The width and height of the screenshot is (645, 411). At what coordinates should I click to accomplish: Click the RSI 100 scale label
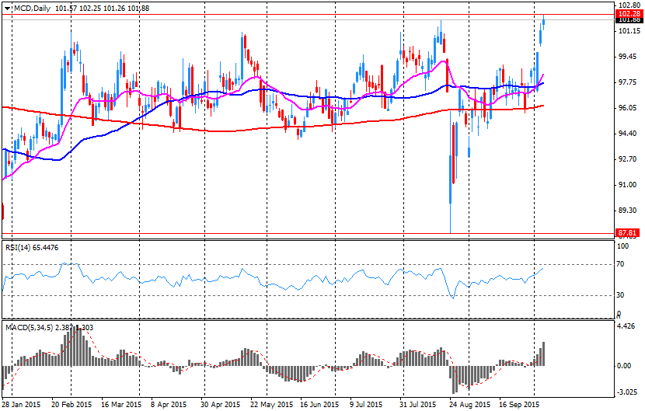[623, 246]
